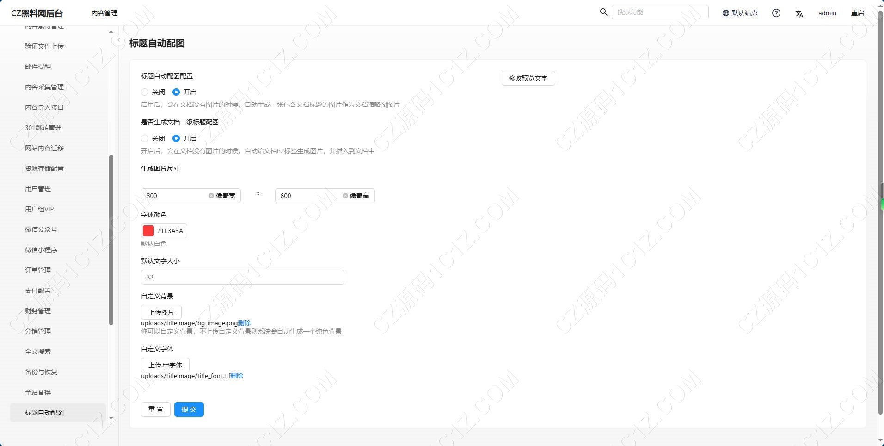Click the search magnifier icon
884x446 pixels.
tap(603, 12)
